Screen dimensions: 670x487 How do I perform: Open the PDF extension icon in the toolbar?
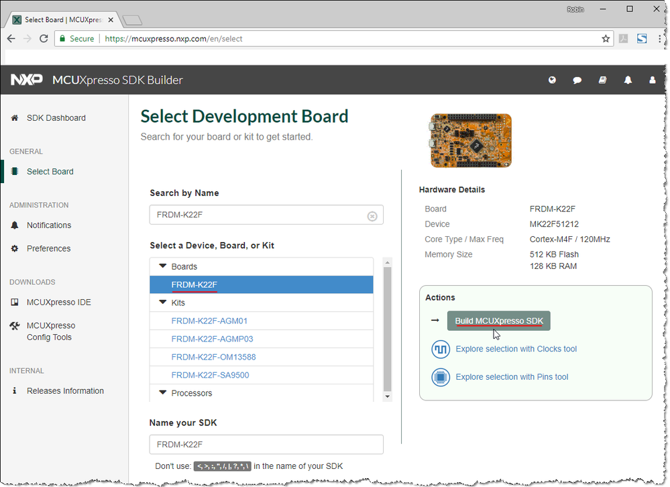(x=624, y=39)
